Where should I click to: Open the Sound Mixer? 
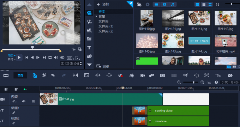point(132,75)
